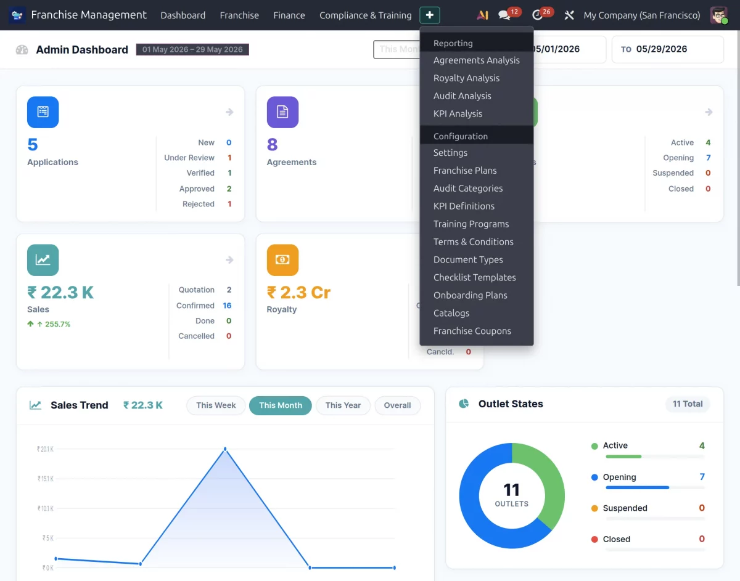This screenshot has width=740, height=581.
Task: Select the This Year trend filter
Action: click(x=343, y=405)
